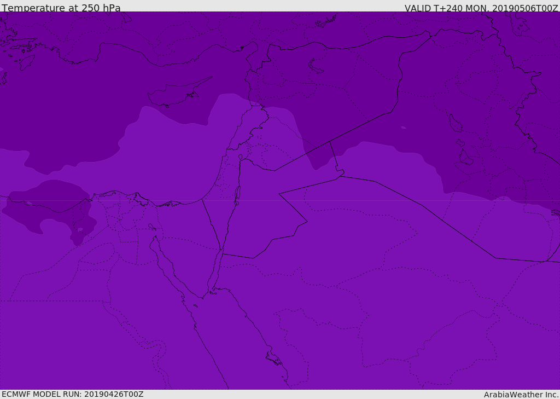Click the lake in northern Syria
560x399 pixels.
(x=316, y=66)
